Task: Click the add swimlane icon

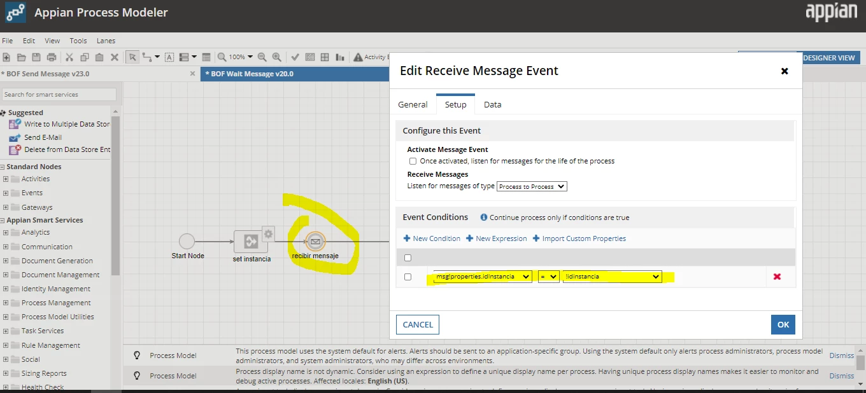Action: click(185, 57)
